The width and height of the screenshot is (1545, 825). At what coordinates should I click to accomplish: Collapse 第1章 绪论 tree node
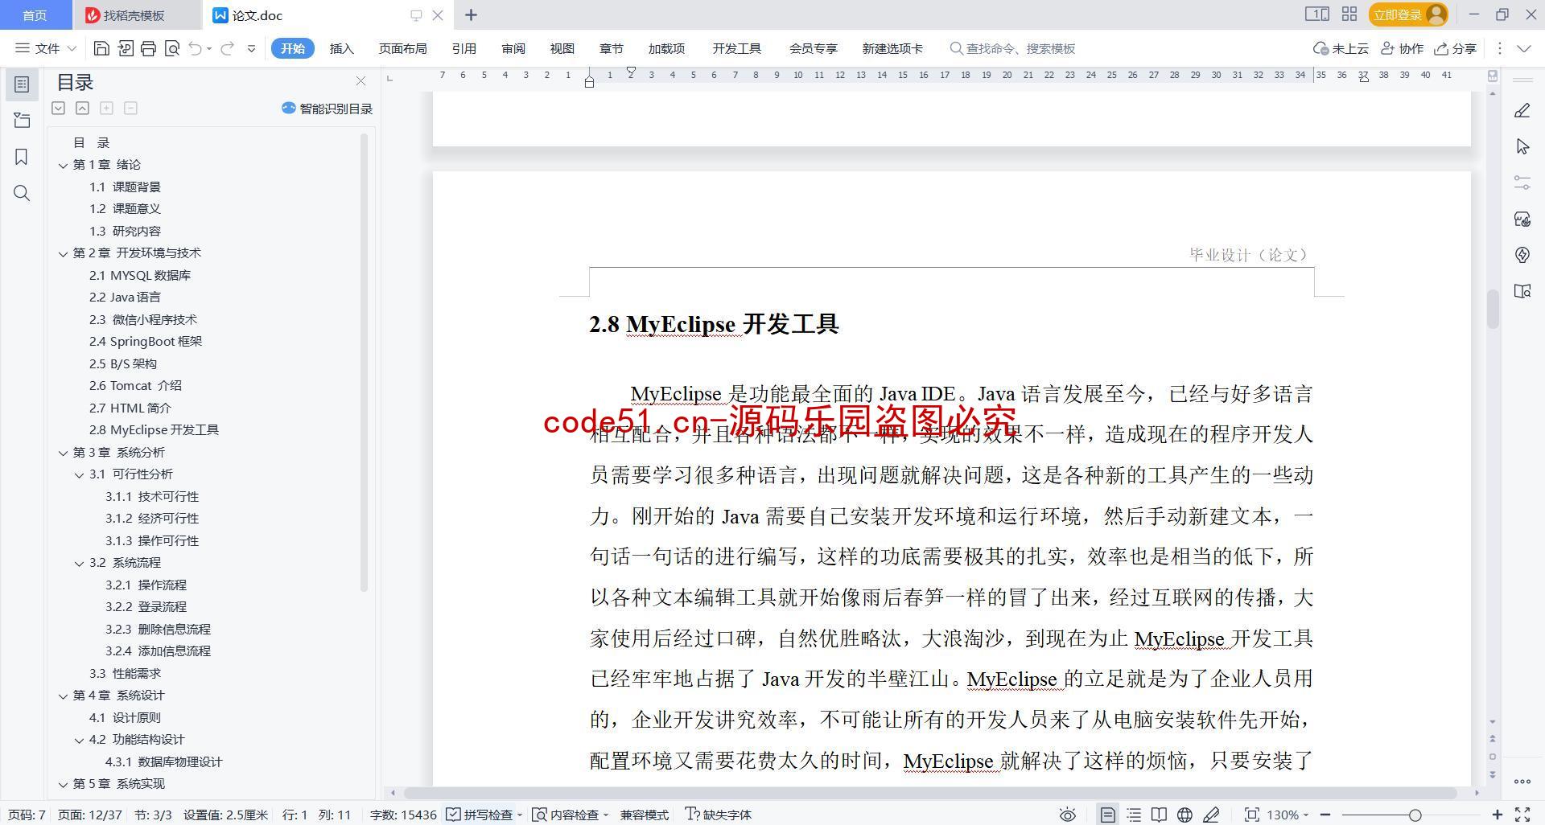pos(63,165)
